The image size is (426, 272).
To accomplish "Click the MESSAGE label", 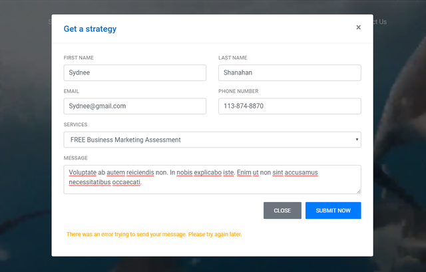I will point(75,158).
